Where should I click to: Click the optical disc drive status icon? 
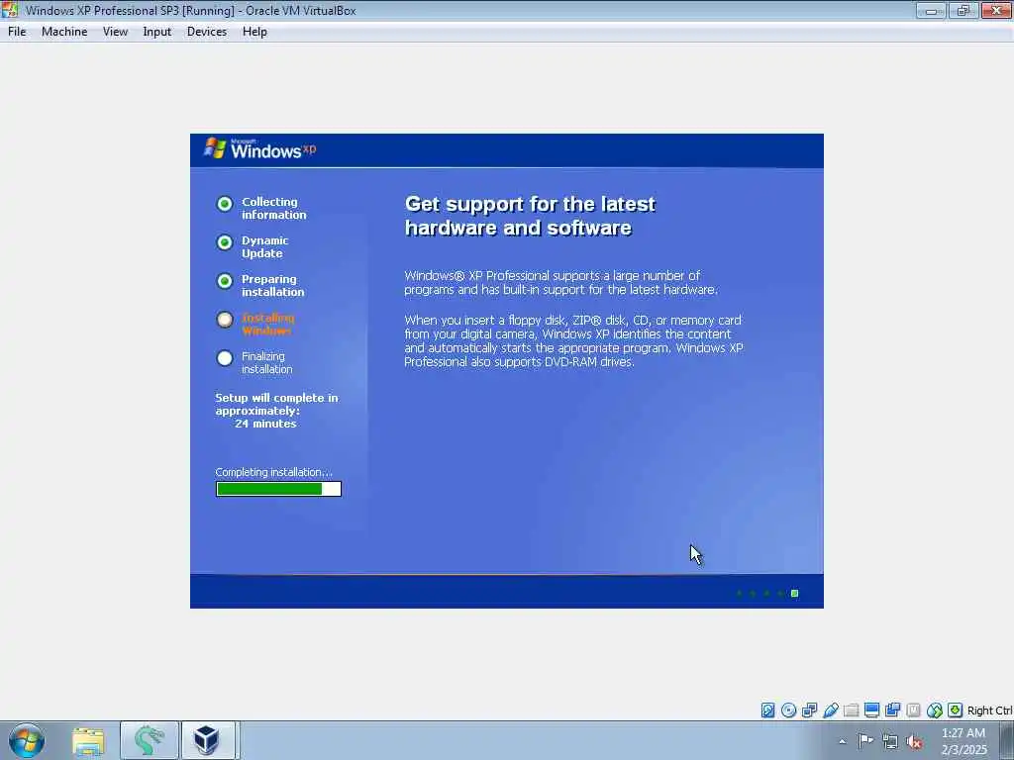pyautogui.click(x=788, y=711)
